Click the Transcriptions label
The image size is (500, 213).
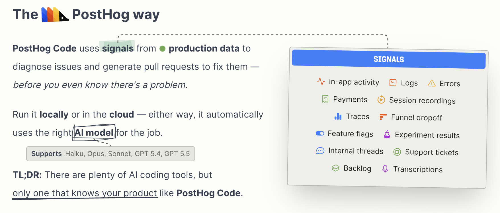418,169
